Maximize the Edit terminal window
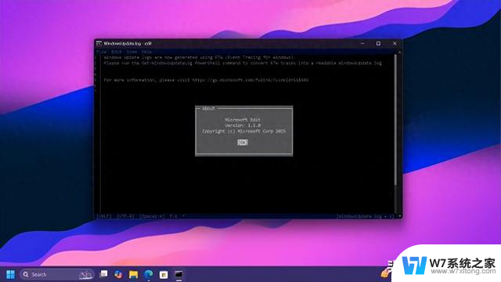The height and width of the screenshot is (282, 501). pyautogui.click(x=378, y=44)
